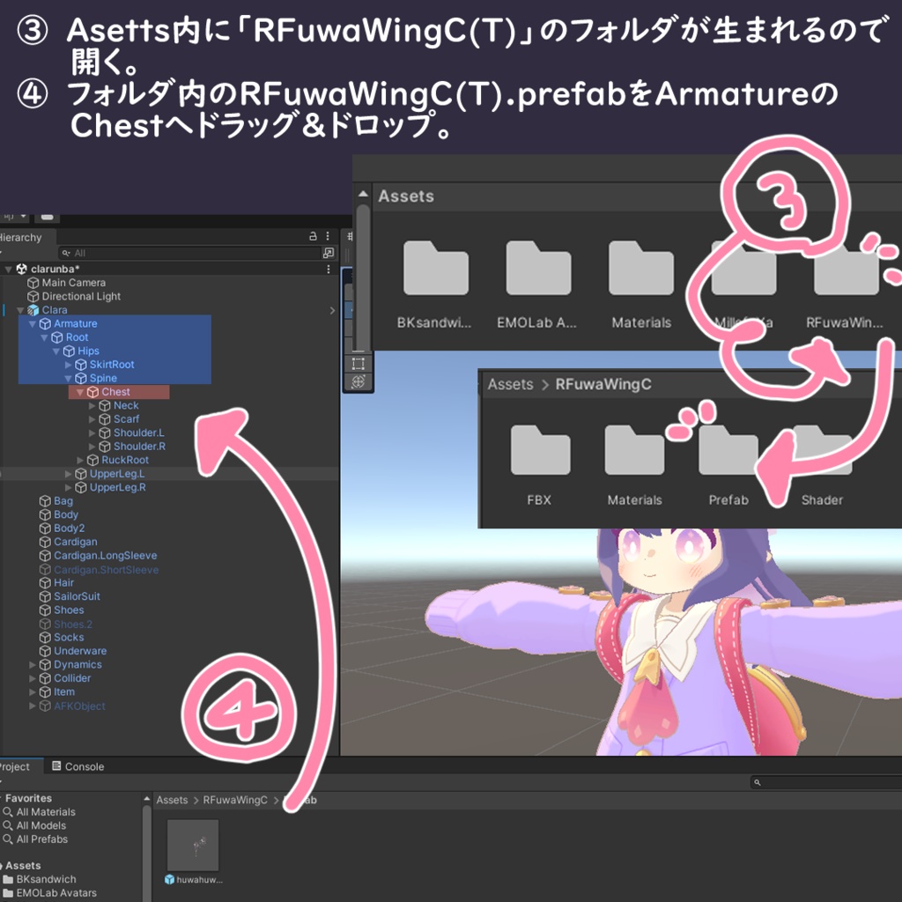Select UpperLeg.R in the hierarchy

pos(117,487)
